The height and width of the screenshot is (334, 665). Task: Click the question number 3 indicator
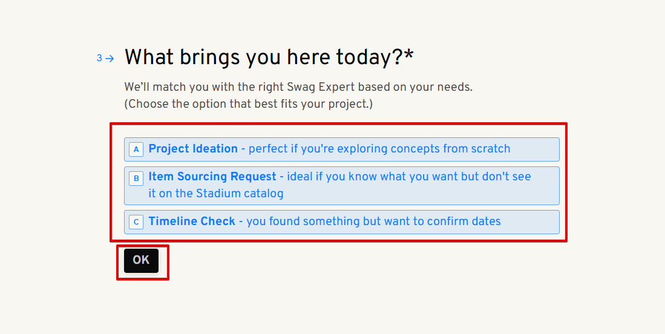point(99,59)
